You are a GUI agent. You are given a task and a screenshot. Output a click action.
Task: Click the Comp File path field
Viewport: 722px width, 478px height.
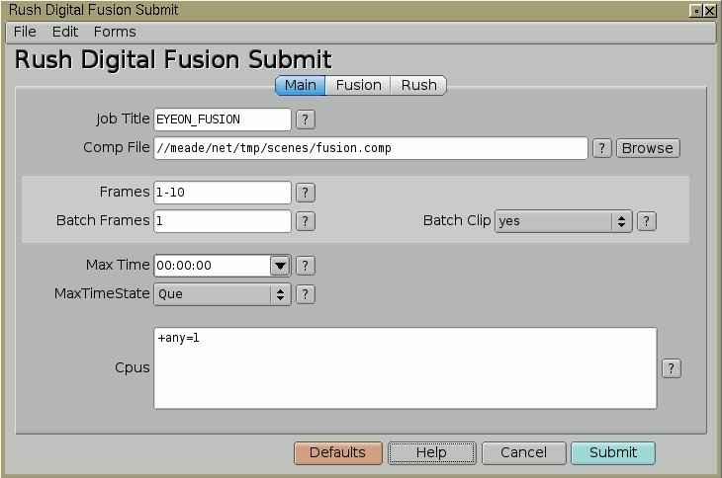(371, 148)
